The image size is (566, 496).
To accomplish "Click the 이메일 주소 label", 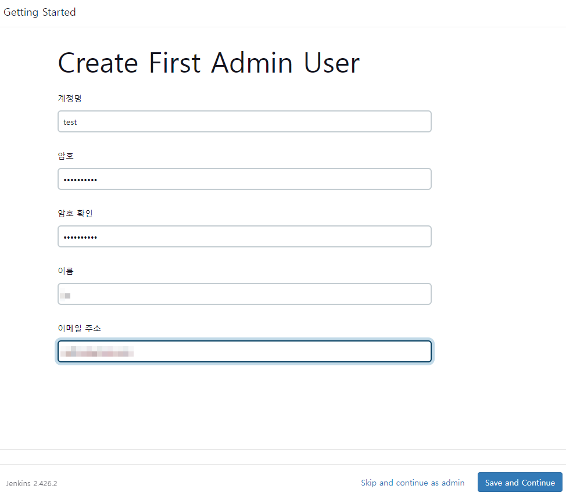I will [x=80, y=328].
